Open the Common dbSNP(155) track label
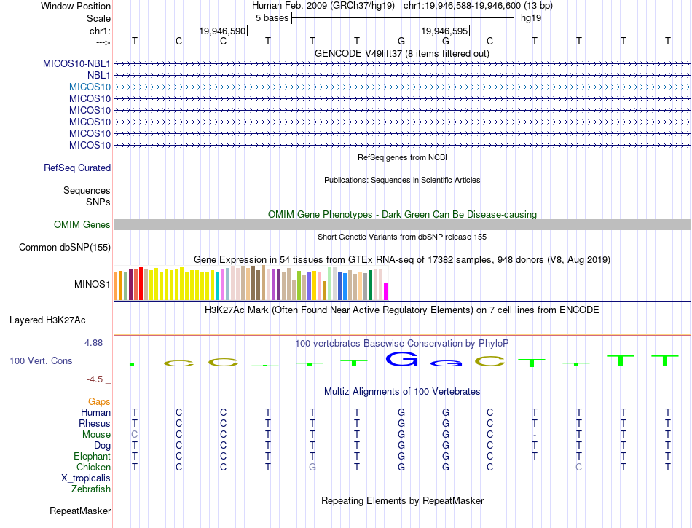 pos(64,247)
